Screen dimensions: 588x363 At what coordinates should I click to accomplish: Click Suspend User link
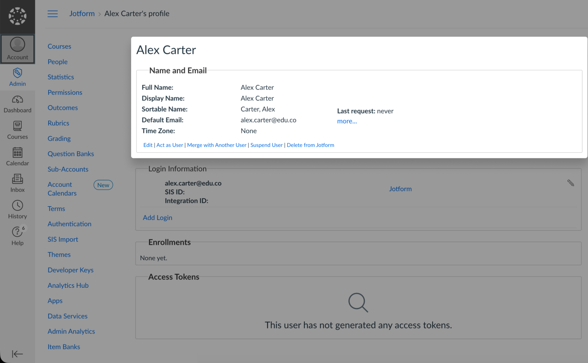pos(267,145)
